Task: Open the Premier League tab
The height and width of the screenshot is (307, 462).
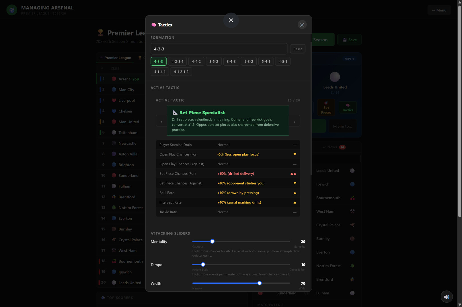Action: pos(115,58)
